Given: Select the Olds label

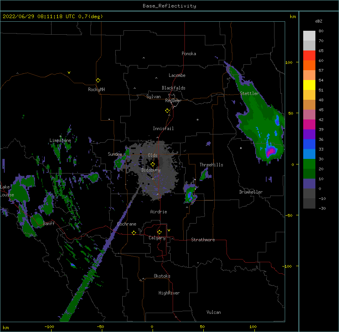Looking at the screenshot, I should click(x=153, y=155).
